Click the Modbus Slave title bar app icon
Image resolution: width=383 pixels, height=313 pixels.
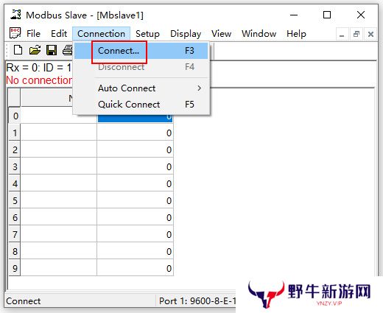coord(15,15)
